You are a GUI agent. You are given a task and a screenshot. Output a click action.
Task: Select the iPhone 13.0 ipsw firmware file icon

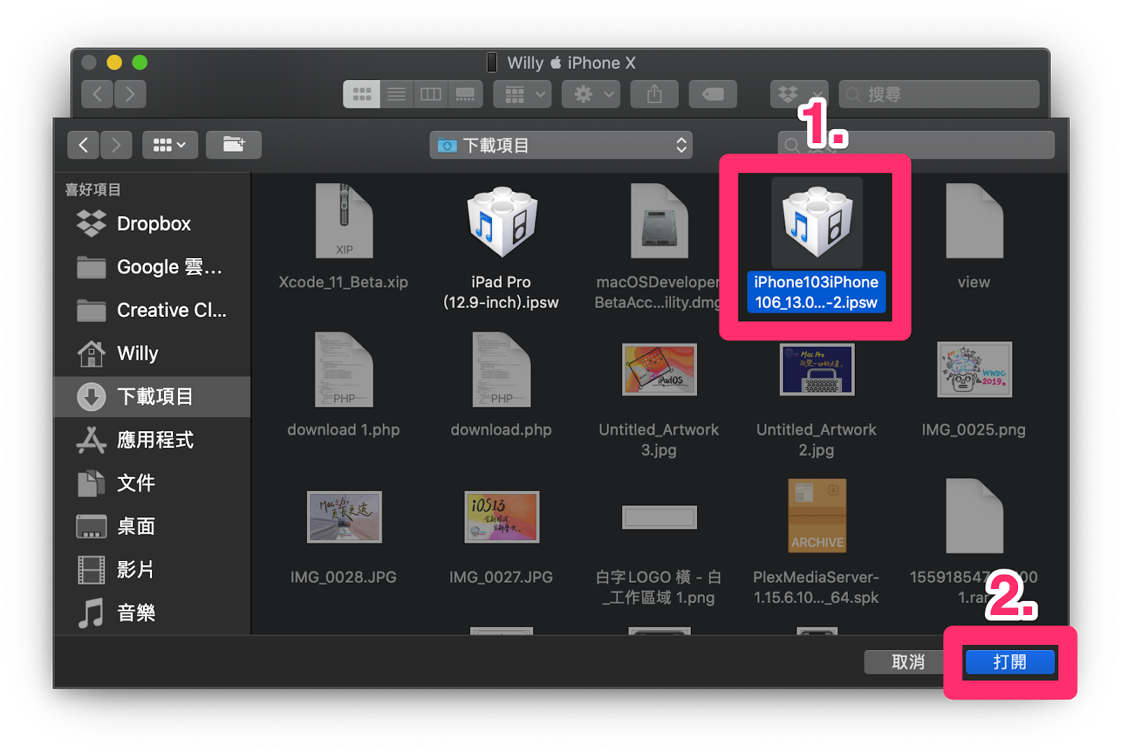coord(817,222)
